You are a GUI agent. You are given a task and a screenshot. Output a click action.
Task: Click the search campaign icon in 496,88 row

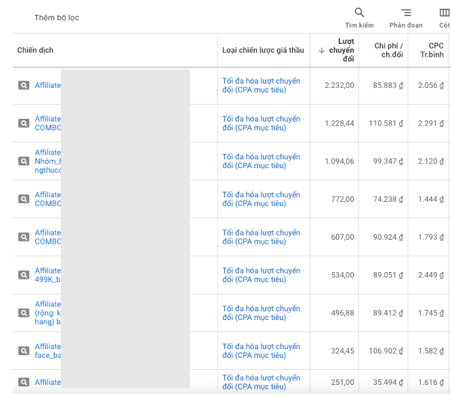24,313
